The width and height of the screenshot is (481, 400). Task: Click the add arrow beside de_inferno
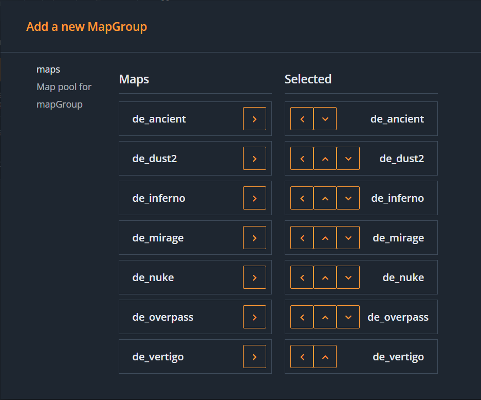tap(254, 198)
